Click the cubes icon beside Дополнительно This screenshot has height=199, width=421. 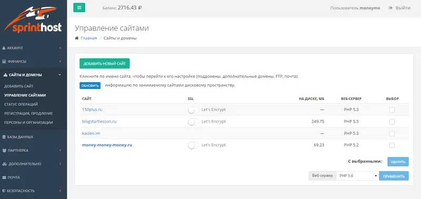pos(4,164)
